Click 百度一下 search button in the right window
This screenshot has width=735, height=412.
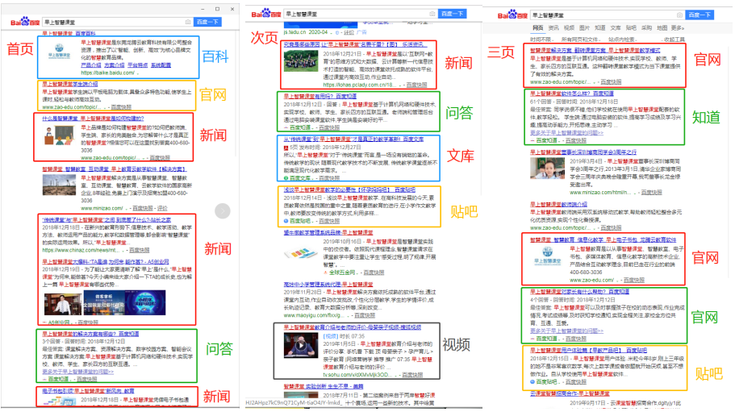coord(699,15)
